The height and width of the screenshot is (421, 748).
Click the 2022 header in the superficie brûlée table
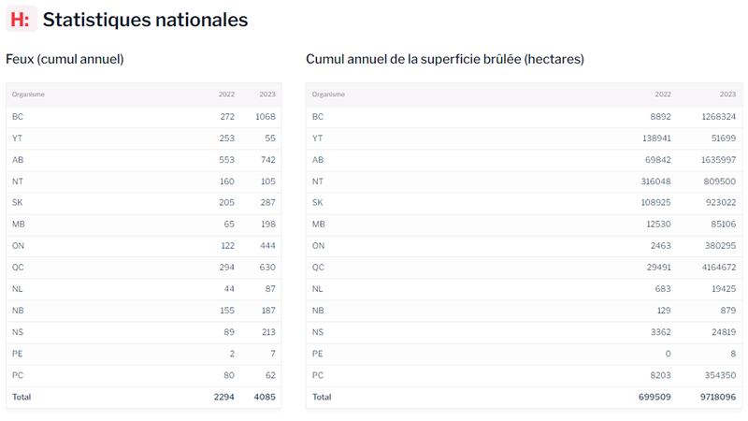tap(663, 94)
